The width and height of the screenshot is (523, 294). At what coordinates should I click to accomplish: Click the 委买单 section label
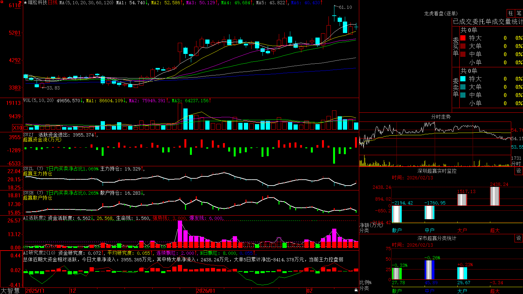pos(456,46)
